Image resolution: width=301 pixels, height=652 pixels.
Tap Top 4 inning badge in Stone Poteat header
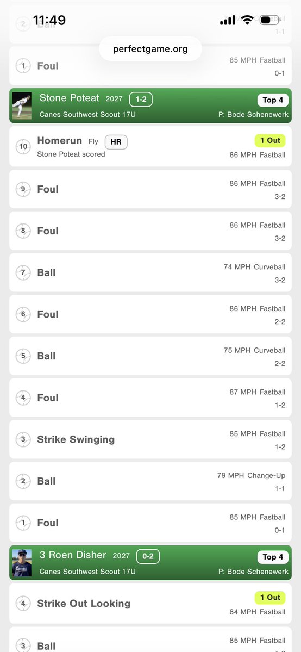273,100
